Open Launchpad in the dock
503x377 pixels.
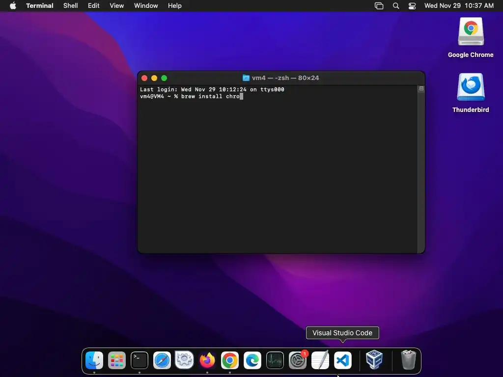click(x=117, y=360)
